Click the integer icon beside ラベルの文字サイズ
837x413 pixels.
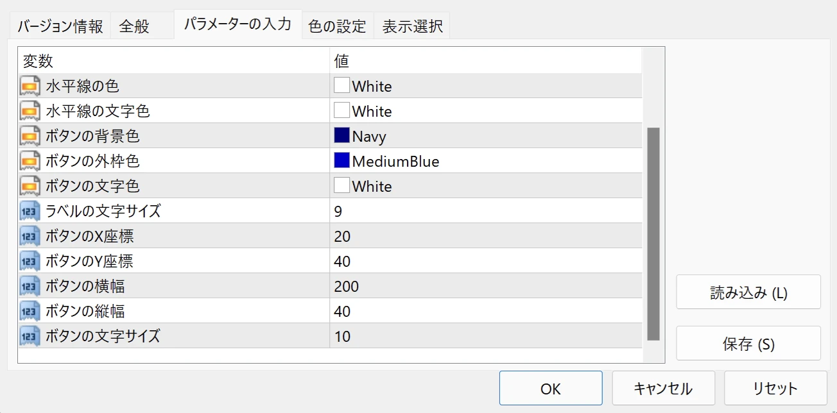(x=30, y=211)
